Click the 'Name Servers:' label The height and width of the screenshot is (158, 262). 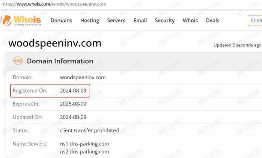[x=30, y=144]
